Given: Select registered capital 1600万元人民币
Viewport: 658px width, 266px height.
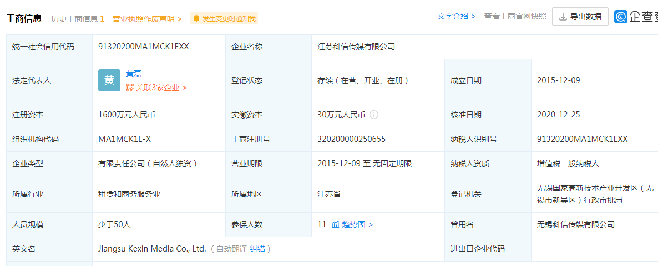Looking at the screenshot, I should 126,115.
